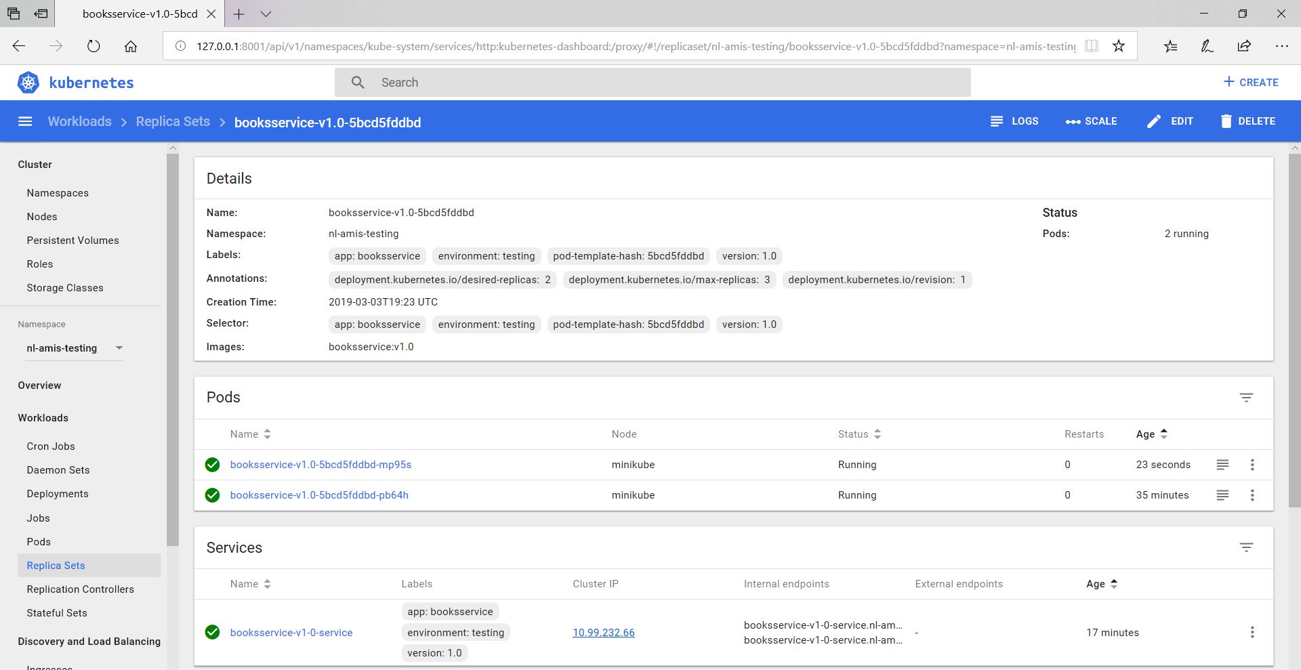Click the Kubernetes logo icon
This screenshot has height=670, width=1301.
(28, 83)
